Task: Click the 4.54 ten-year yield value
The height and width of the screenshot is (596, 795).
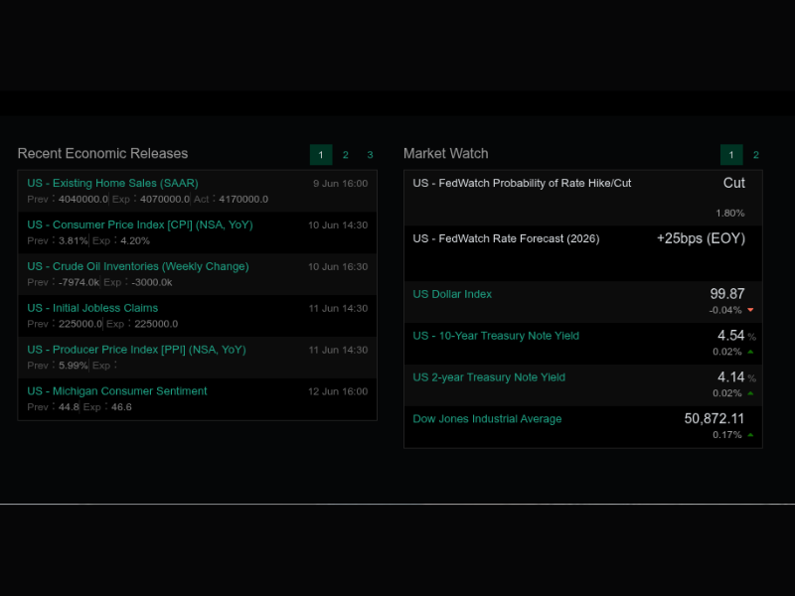Action: [730, 335]
